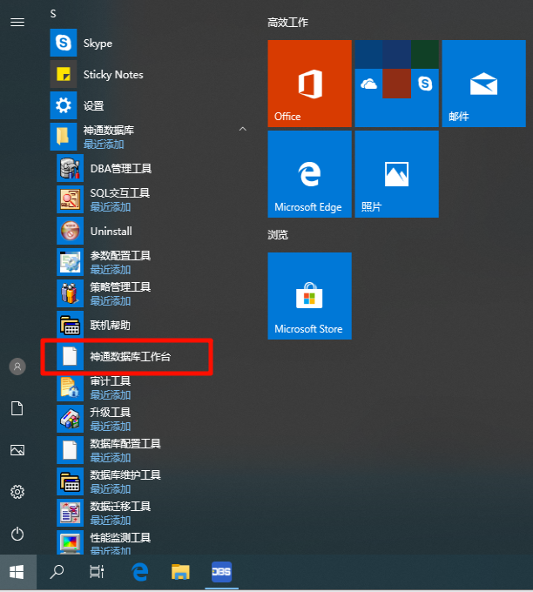
Task: Open 审计工具 icon
Action: [x=70, y=387]
